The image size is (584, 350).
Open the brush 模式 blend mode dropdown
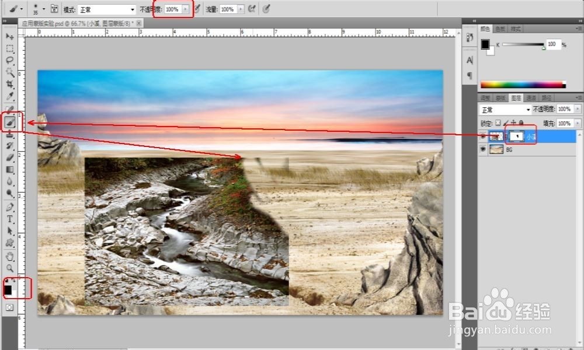(x=106, y=9)
